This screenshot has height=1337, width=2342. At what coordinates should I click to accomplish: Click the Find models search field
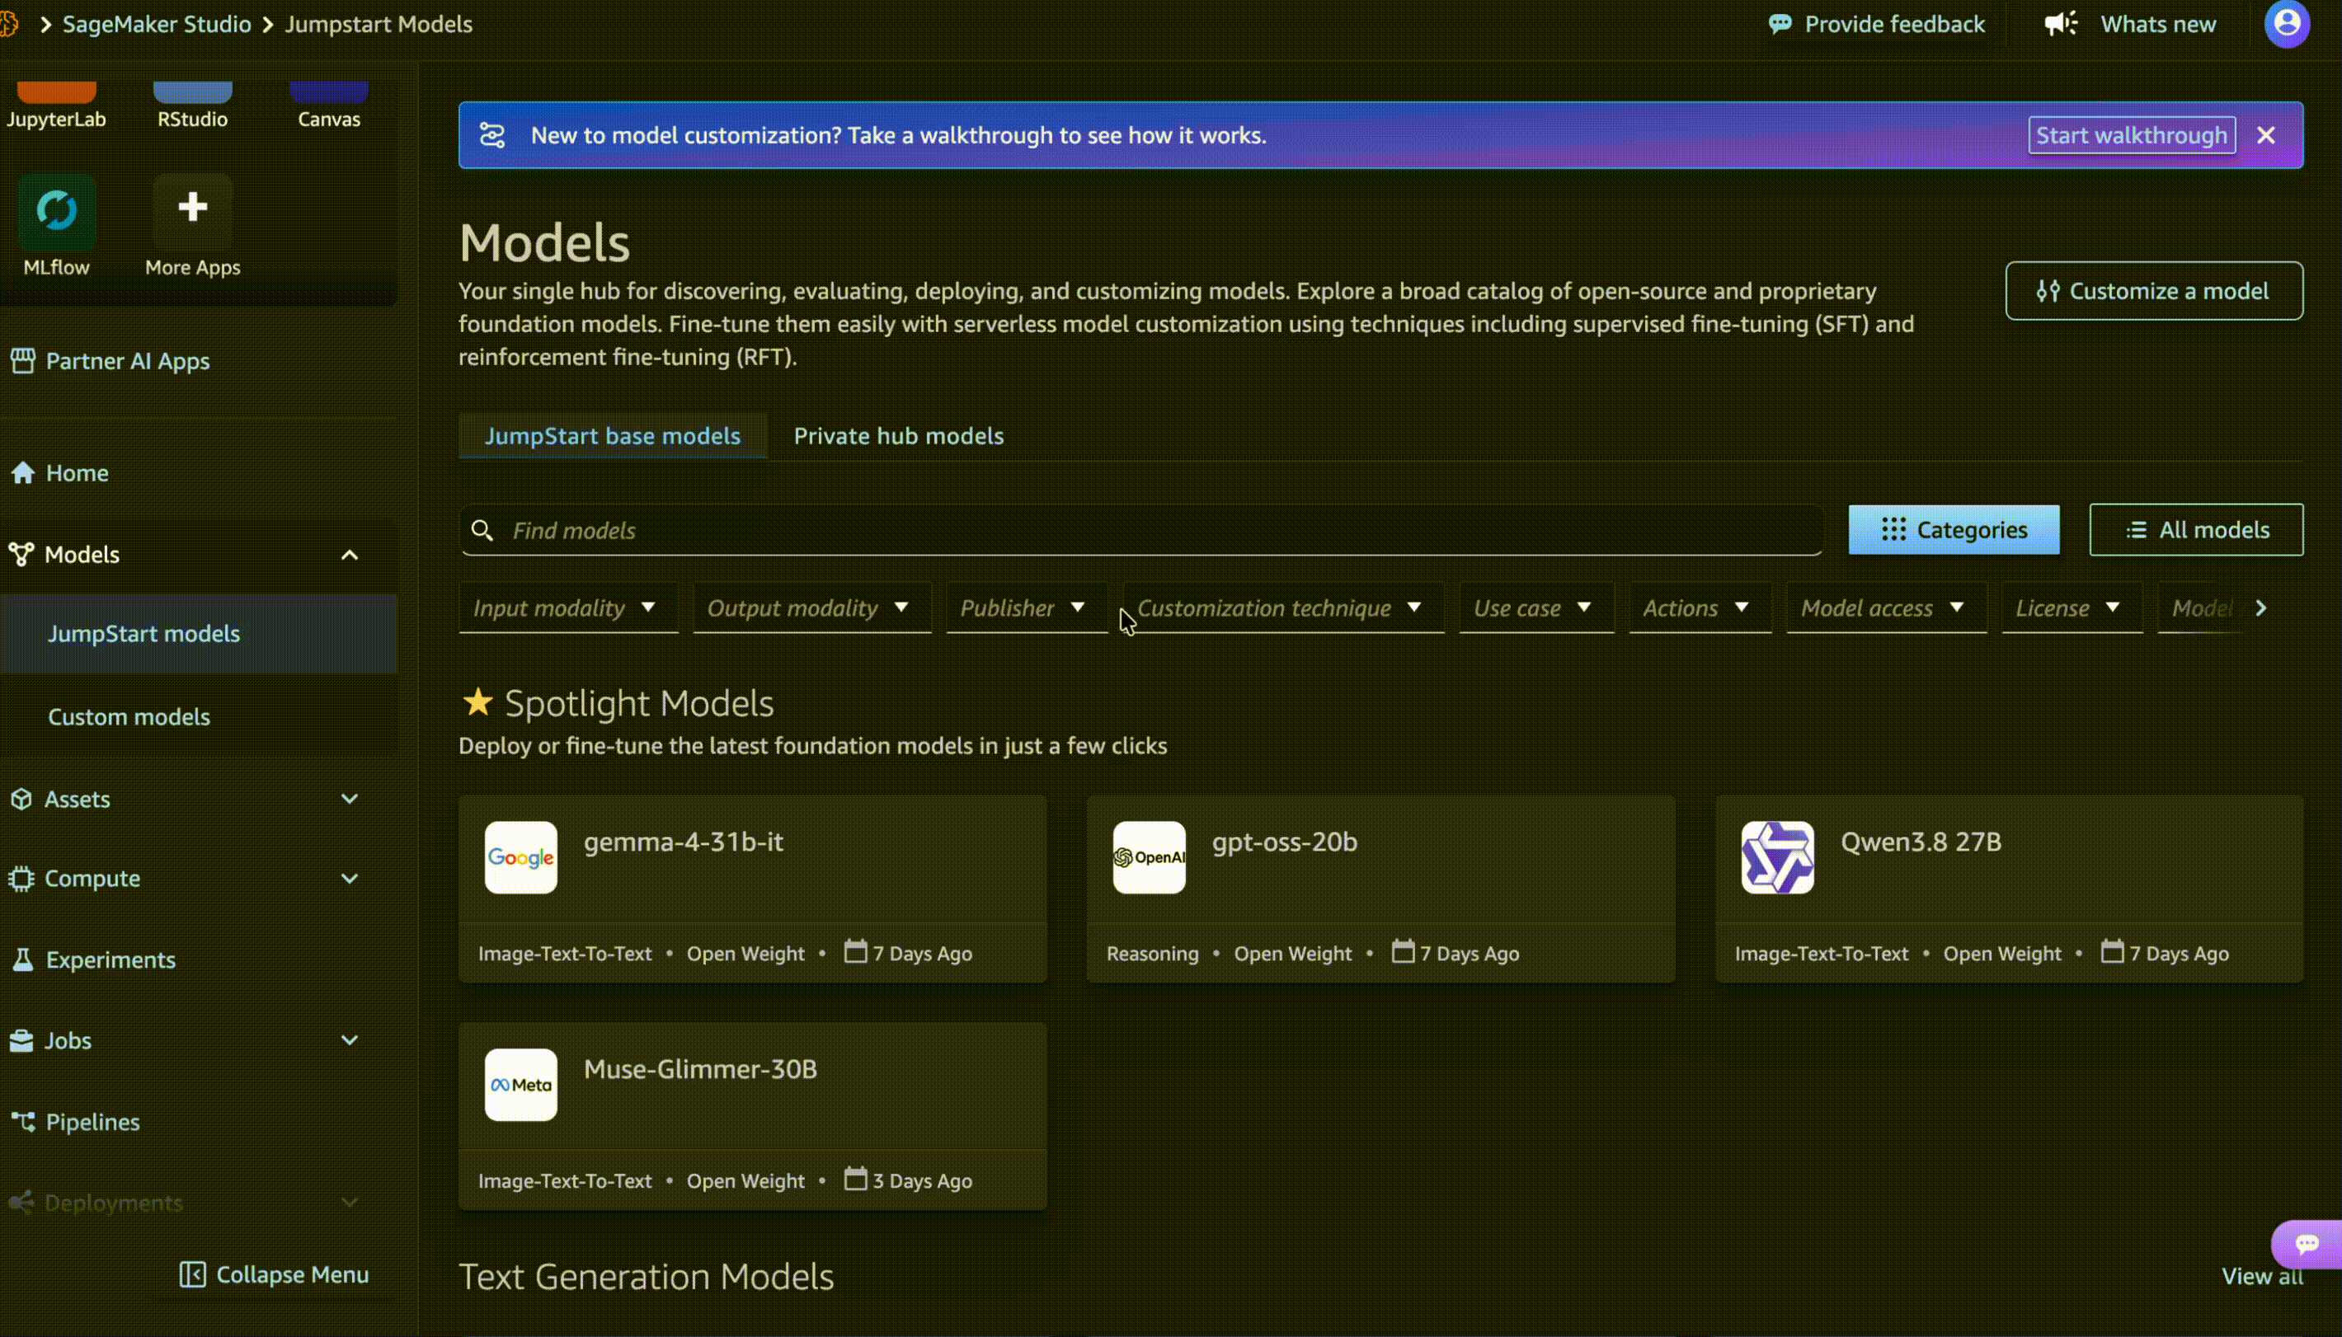[x=1140, y=530]
